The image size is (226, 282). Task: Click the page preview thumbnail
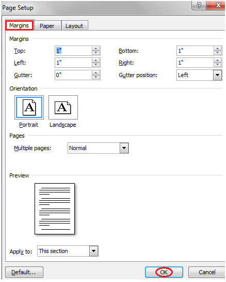55,209
